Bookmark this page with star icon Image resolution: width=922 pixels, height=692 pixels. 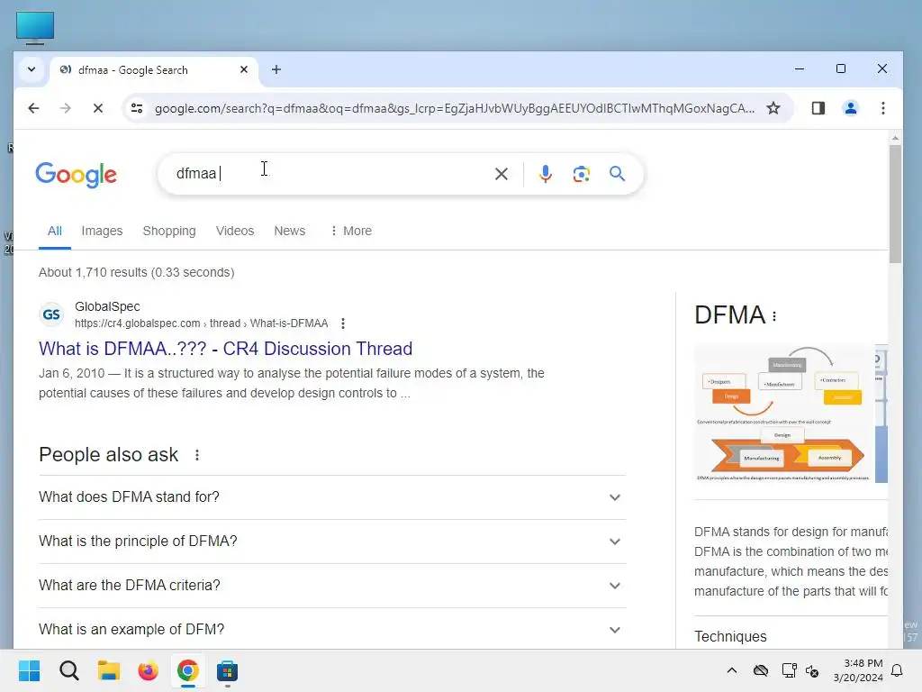pyautogui.click(x=773, y=108)
